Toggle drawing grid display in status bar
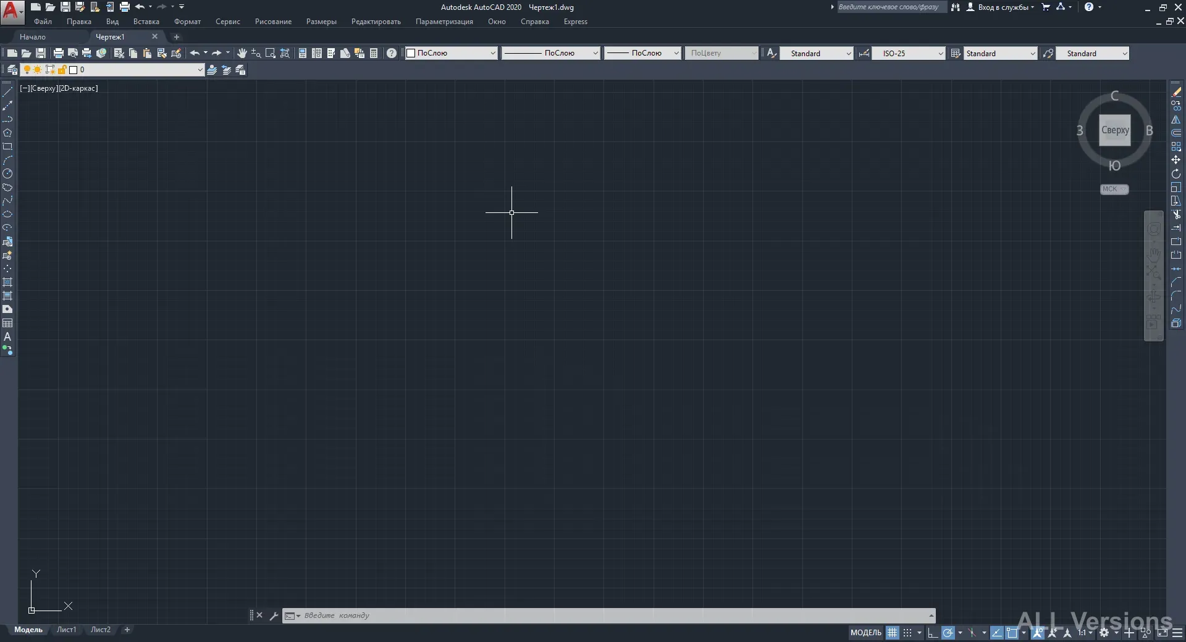Image resolution: width=1186 pixels, height=642 pixels. pos(892,632)
